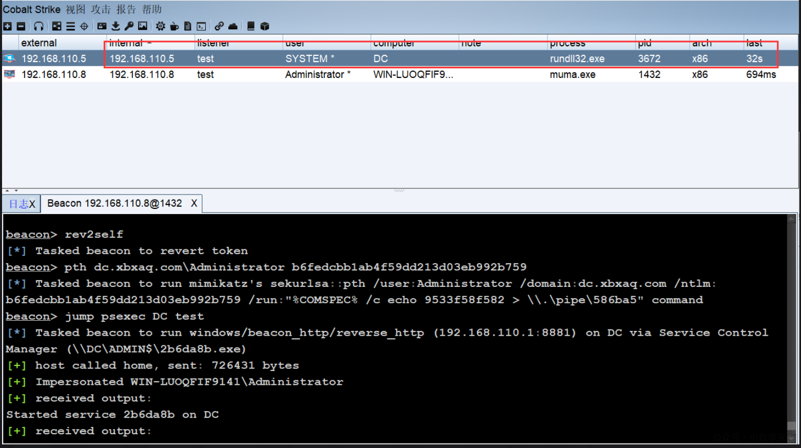
Task: Click the About cube icon
Action: coord(265,26)
